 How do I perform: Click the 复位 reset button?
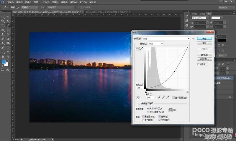click(204, 43)
